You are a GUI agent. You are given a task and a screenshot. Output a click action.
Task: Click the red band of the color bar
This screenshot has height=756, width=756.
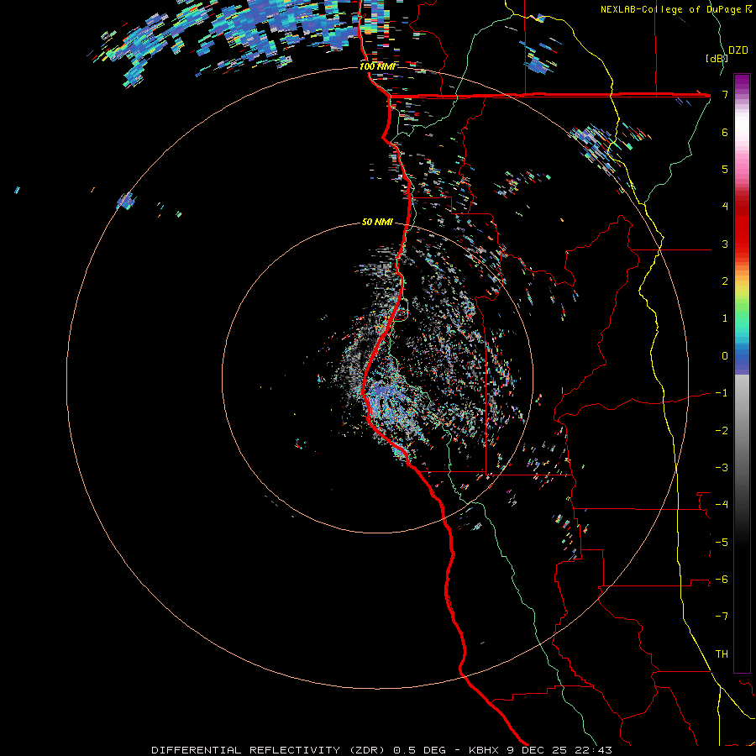[742, 224]
